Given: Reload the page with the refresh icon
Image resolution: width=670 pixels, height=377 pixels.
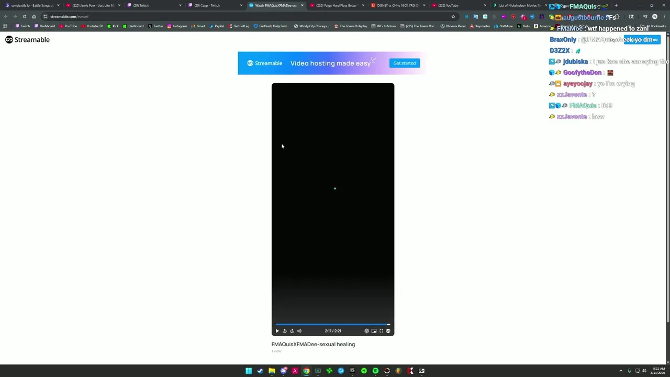Looking at the screenshot, I should coord(24,16).
